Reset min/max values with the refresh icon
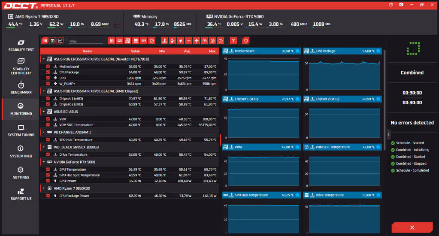 (x=245, y=41)
